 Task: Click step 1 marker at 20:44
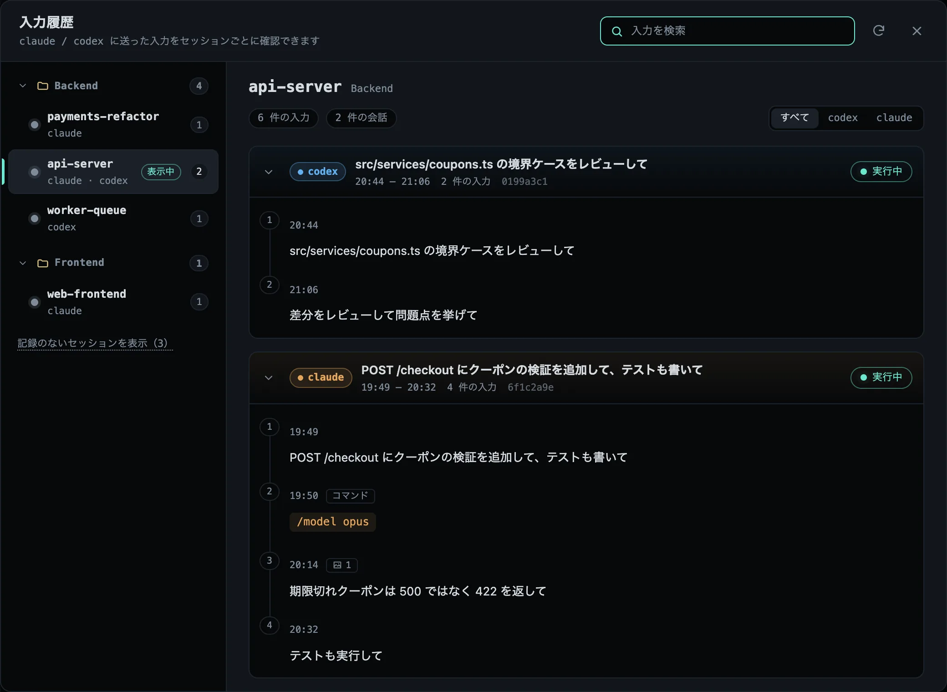pyautogui.click(x=269, y=220)
